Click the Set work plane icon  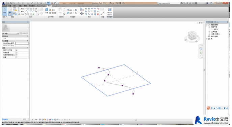point(47,10)
